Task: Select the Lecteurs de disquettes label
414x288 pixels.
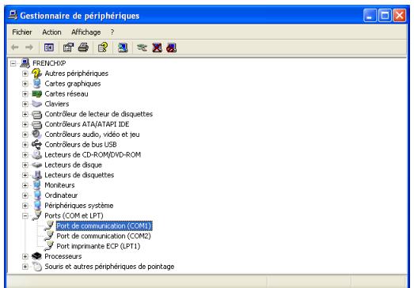Action: click(x=79, y=175)
